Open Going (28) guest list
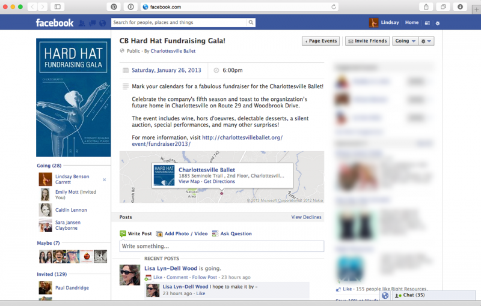481x306 pixels. point(49,166)
